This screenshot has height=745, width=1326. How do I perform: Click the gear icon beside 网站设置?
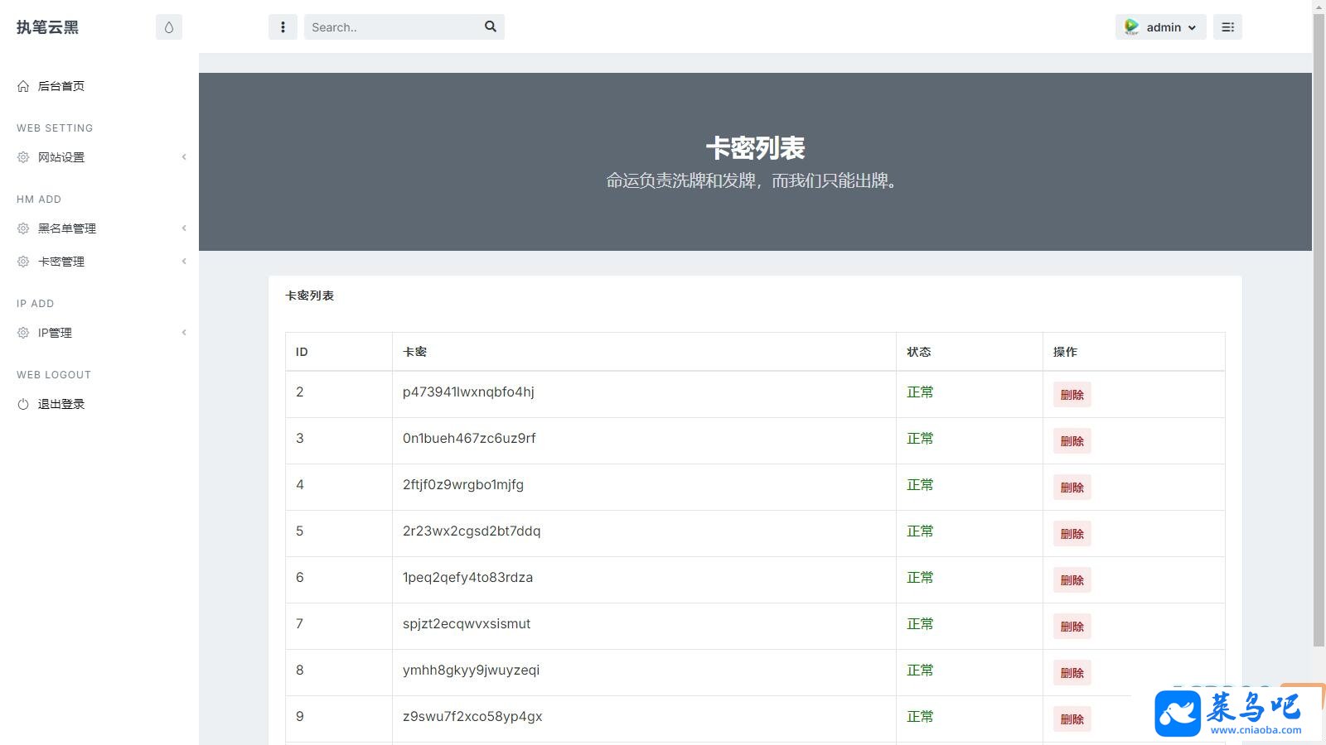click(x=23, y=157)
